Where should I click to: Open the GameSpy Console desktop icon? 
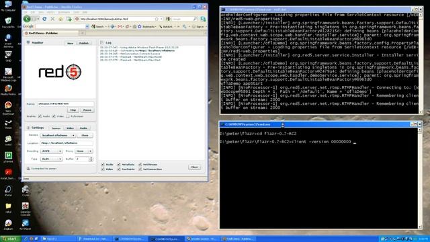click(x=26, y=208)
